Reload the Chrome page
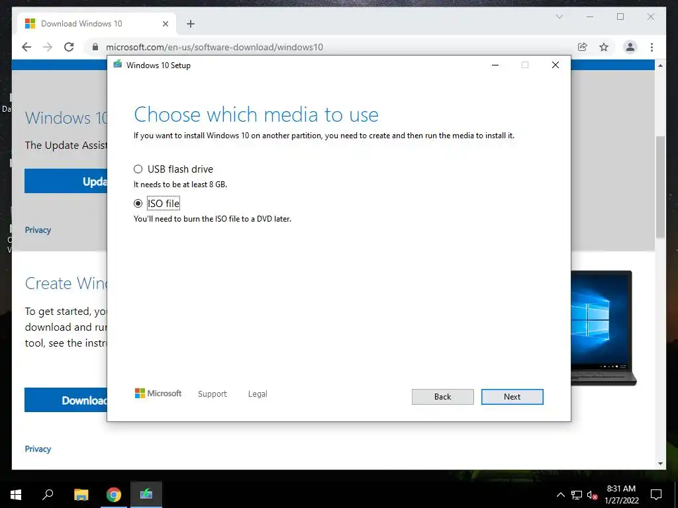This screenshot has height=508, width=678. (x=69, y=47)
